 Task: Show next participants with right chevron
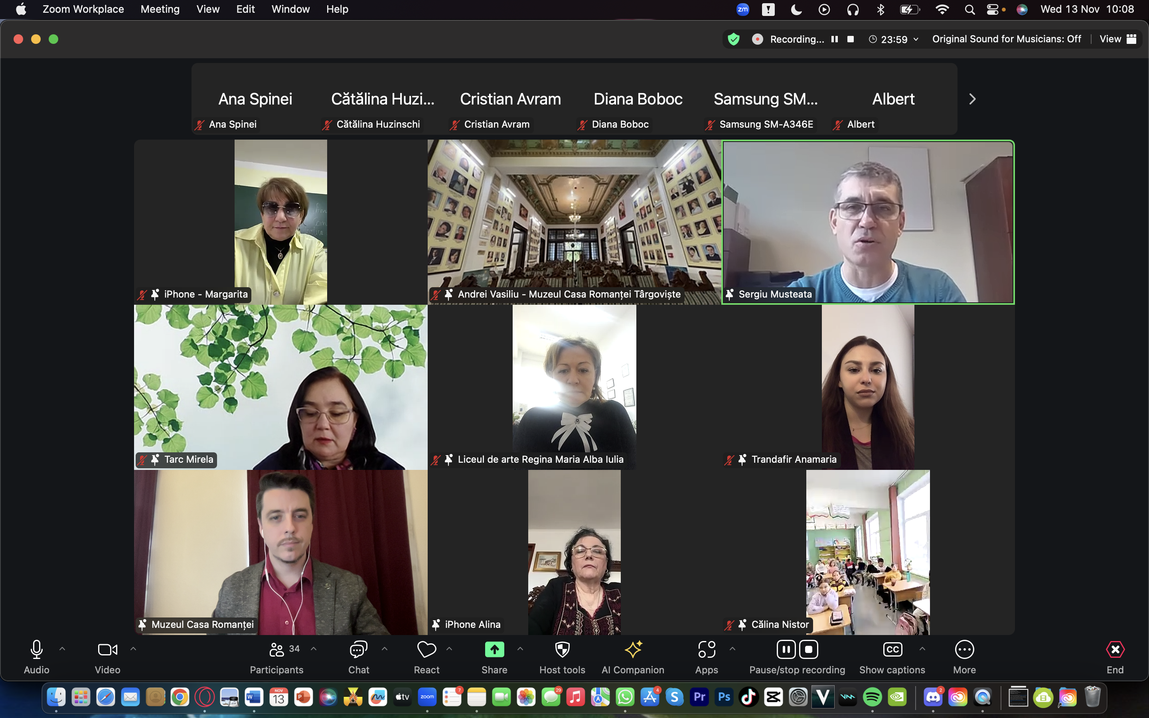coord(972,99)
